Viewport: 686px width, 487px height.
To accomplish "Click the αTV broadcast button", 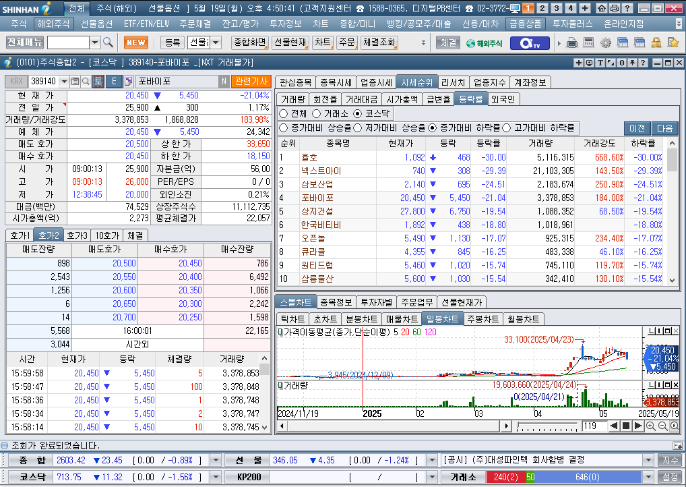I will tap(530, 43).
